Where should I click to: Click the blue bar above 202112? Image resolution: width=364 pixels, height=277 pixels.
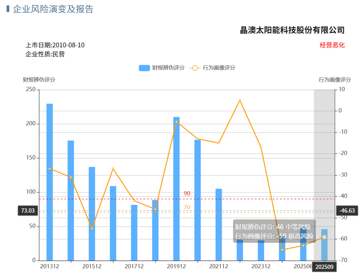click(x=219, y=225)
